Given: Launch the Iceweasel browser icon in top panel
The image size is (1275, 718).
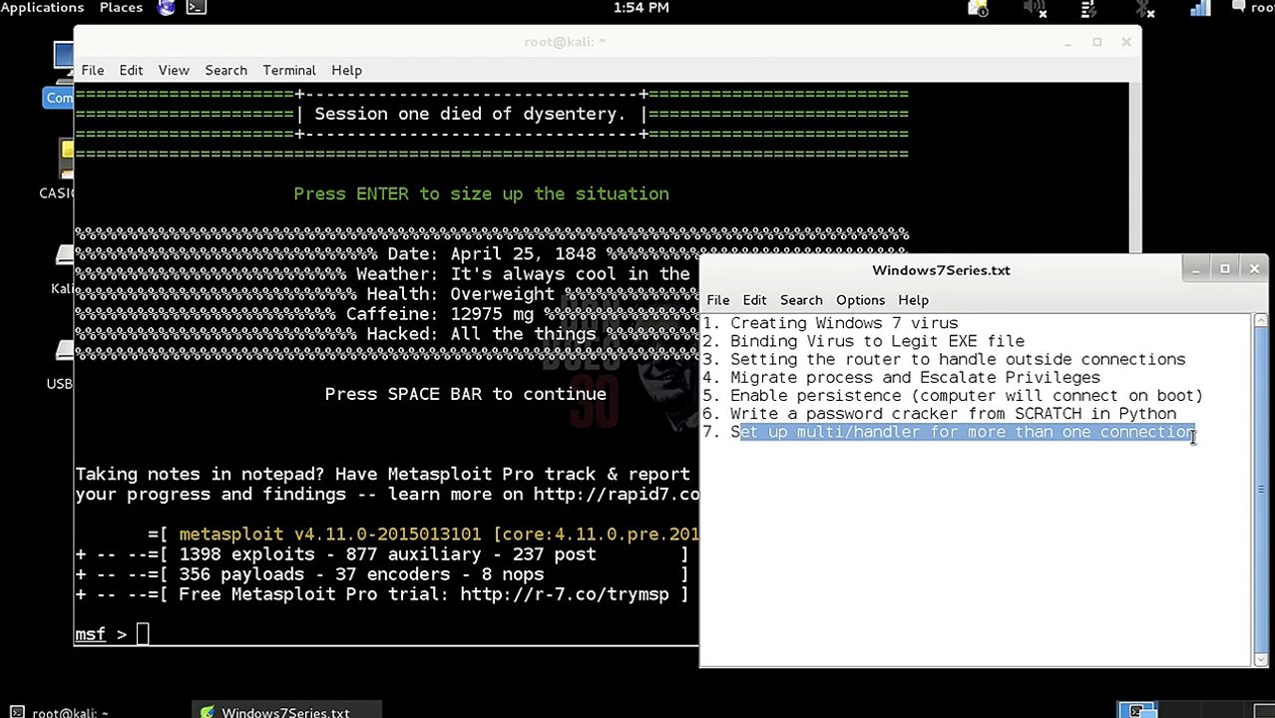Looking at the screenshot, I should coord(167,8).
